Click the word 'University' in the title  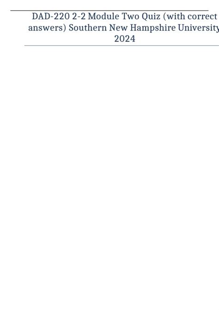199,28
